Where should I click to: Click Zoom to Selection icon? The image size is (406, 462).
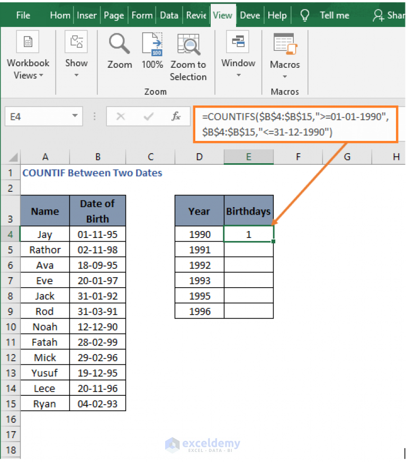pyautogui.click(x=188, y=44)
